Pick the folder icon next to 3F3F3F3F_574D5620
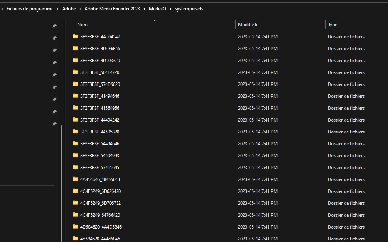The width and height of the screenshot is (388, 242). click(x=76, y=84)
